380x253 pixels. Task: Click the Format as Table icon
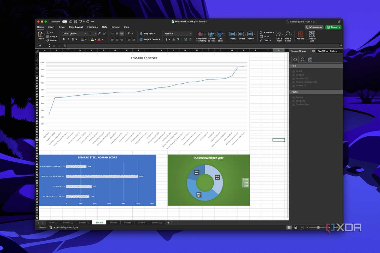pos(211,34)
